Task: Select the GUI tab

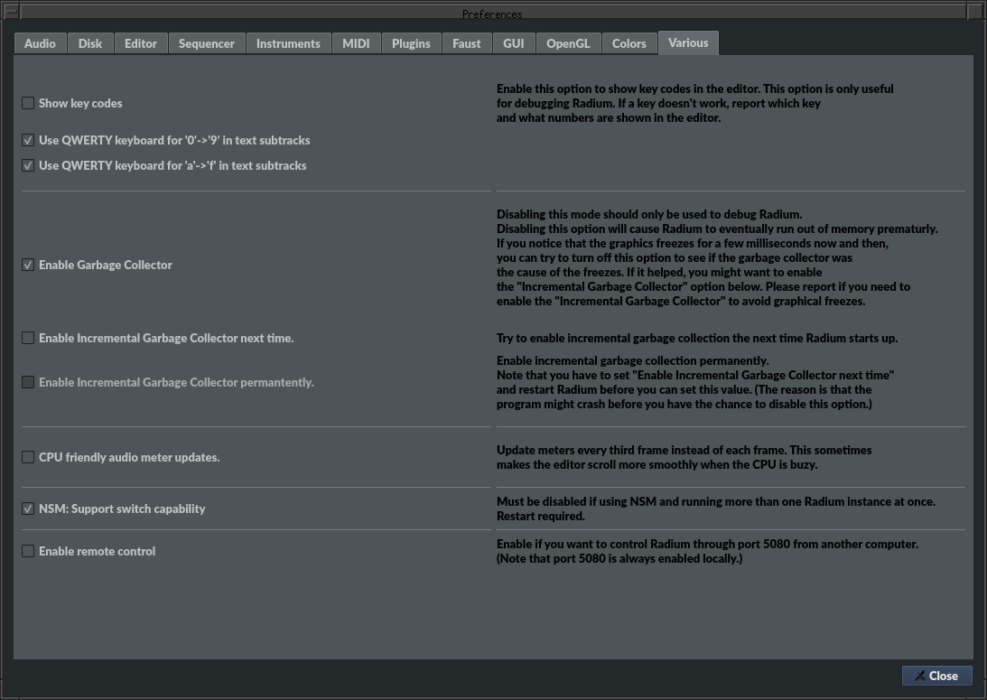Action: point(514,43)
